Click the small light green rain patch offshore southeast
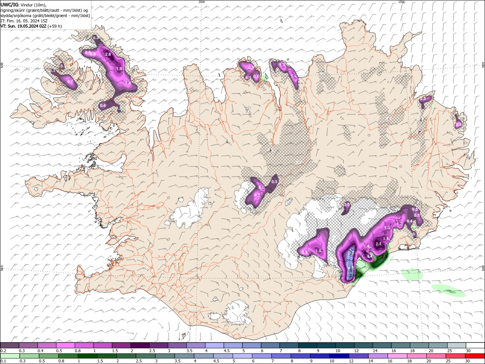This screenshot has width=485, height=364. 412,274
